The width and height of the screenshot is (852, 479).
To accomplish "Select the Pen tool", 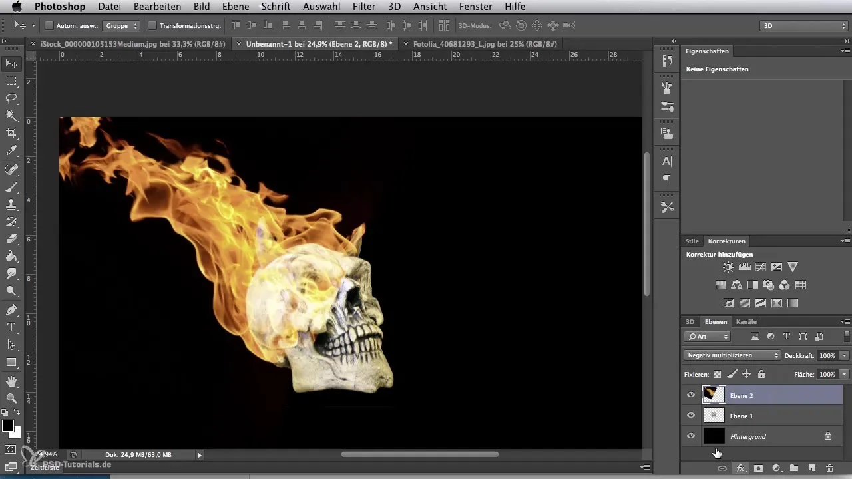I will click(x=11, y=310).
